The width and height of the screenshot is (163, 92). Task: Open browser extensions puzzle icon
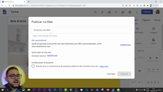click(x=147, y=6)
